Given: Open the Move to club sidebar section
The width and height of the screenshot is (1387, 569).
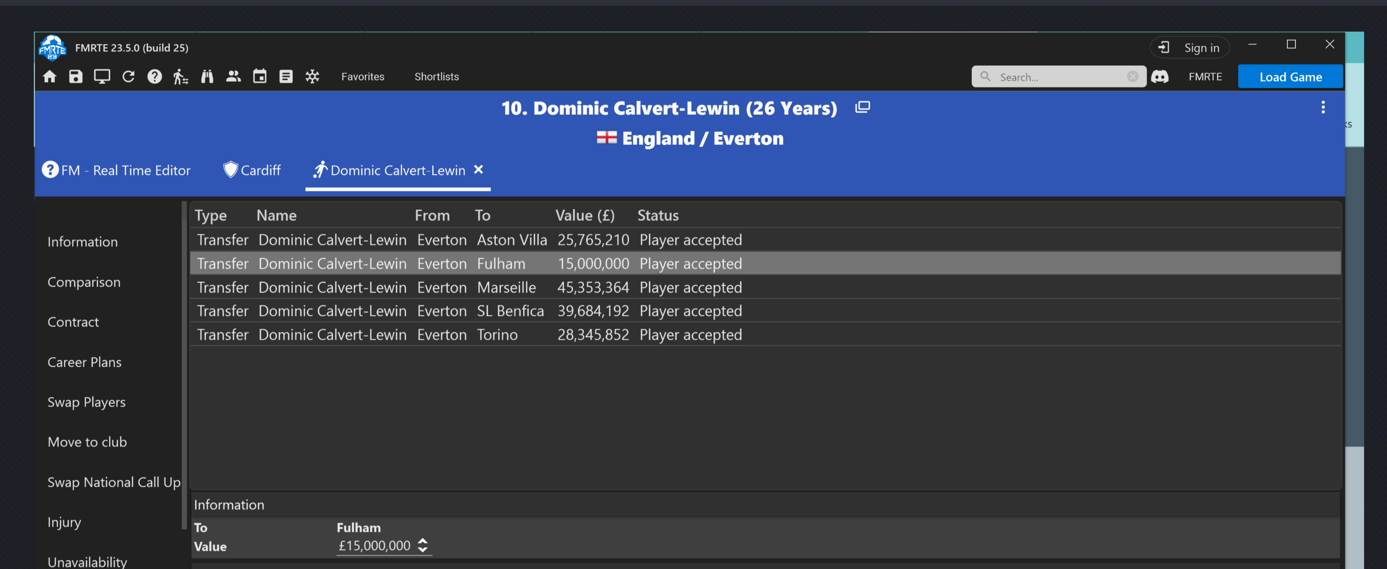Looking at the screenshot, I should coord(87,442).
